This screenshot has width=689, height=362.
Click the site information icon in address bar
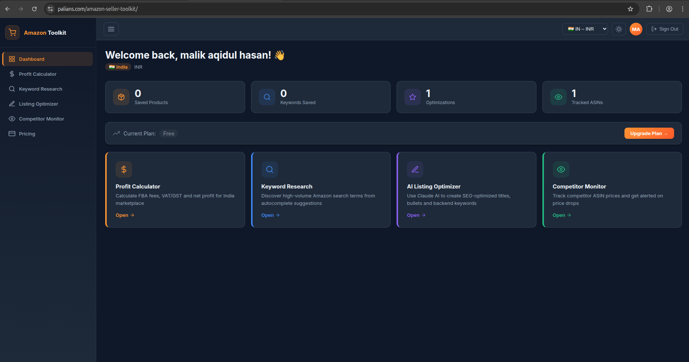(51, 9)
